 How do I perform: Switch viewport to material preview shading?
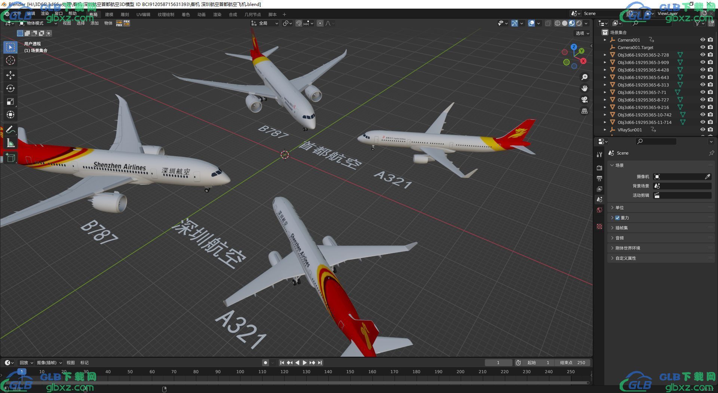click(x=572, y=23)
